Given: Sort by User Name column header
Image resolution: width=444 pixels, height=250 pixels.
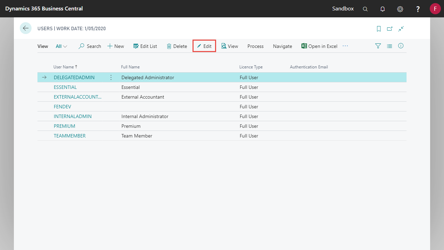Looking at the screenshot, I should 66,67.
